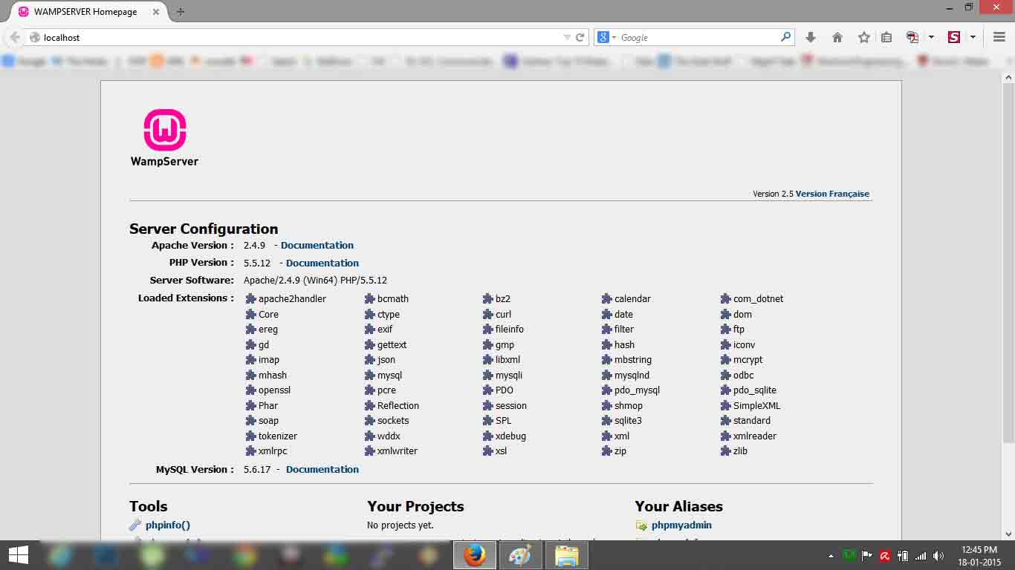The image size is (1015, 570).
Task: Open the Action Center flag icon
Action: [866, 556]
